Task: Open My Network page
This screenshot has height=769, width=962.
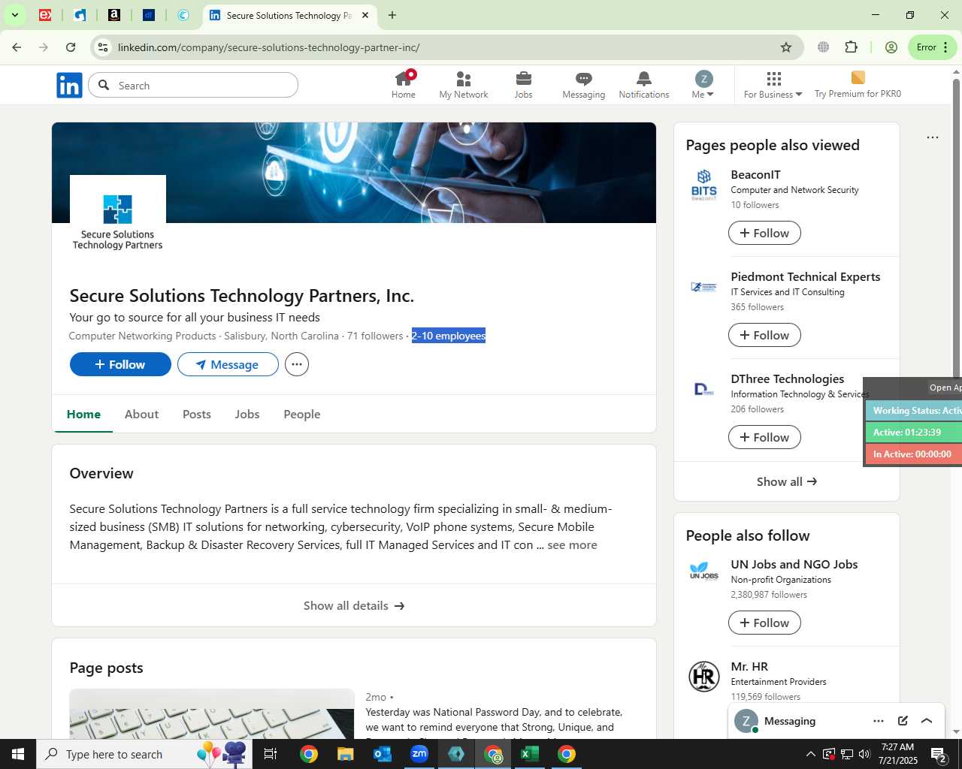Action: point(464,85)
